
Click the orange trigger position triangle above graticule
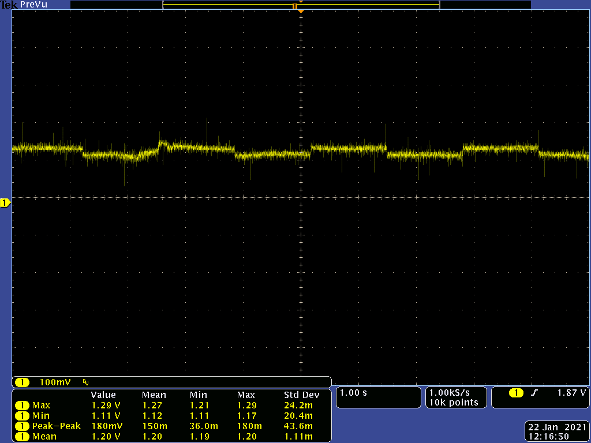pos(301,12)
